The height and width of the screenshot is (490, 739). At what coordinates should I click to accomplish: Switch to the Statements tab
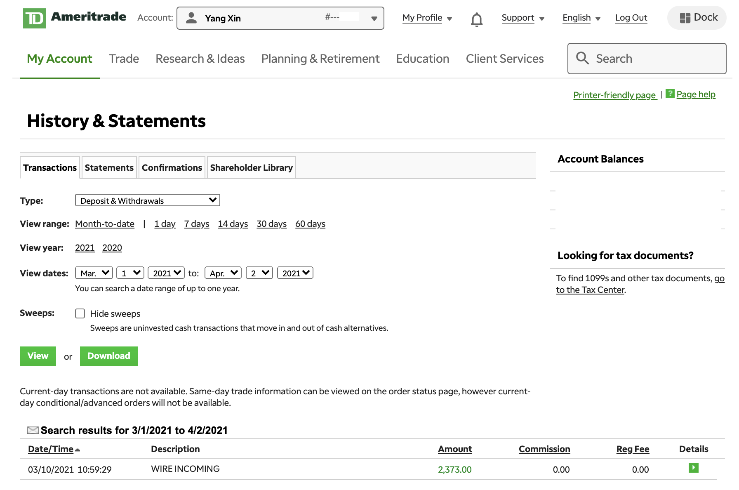tap(109, 167)
